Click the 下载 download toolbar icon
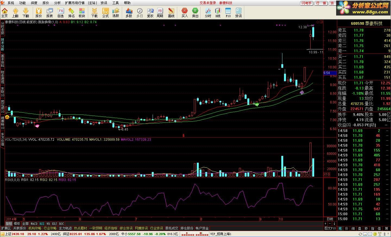The image size is (391, 237). 94,13
